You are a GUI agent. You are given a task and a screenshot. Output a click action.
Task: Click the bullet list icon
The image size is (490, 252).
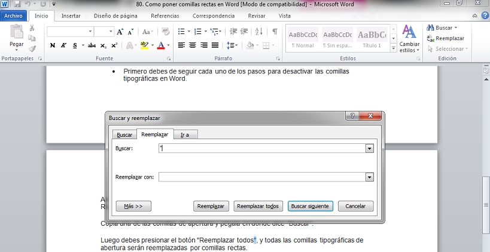[181, 32]
